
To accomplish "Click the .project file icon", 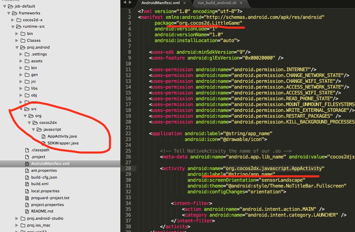I will click(27, 157).
